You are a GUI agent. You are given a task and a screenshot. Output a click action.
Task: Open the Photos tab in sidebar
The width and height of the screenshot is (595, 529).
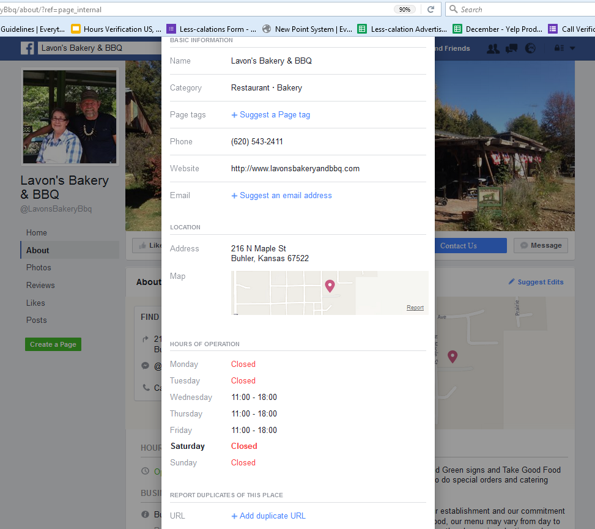pyautogui.click(x=39, y=267)
